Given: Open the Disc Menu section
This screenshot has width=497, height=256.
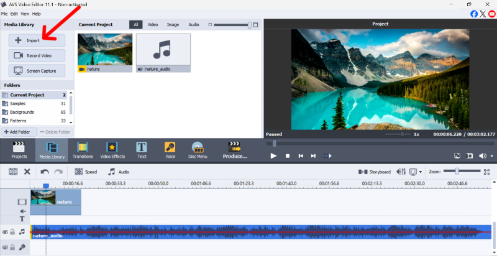Looking at the screenshot, I should click(x=198, y=150).
